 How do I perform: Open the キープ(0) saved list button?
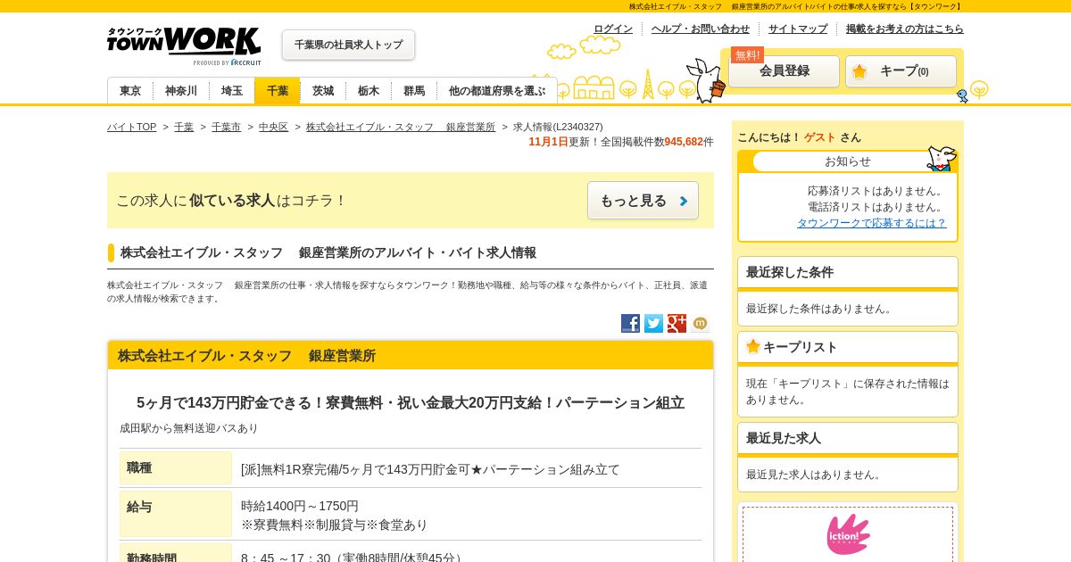click(901, 71)
